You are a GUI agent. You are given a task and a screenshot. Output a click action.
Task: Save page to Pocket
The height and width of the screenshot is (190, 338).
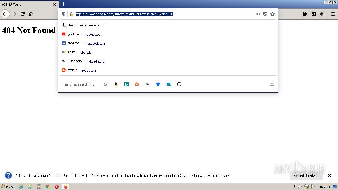pyautogui.click(x=265, y=14)
